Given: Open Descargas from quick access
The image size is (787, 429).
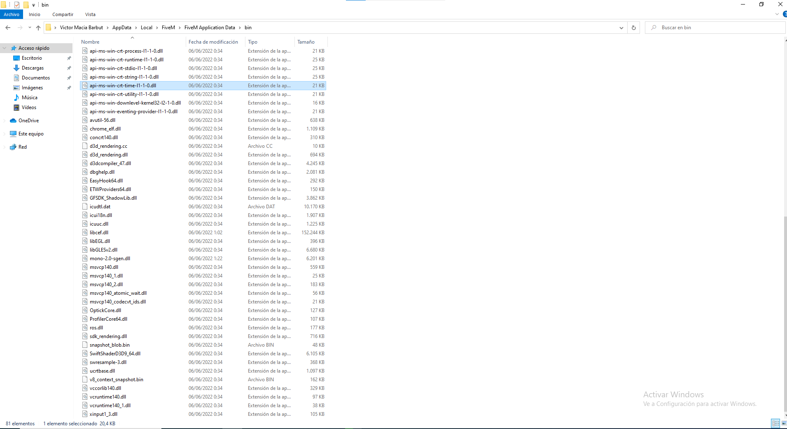Looking at the screenshot, I should (x=33, y=68).
